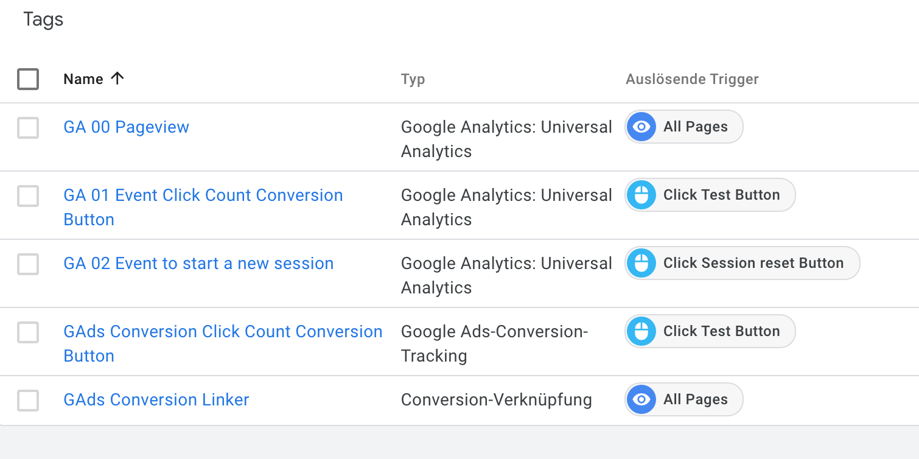
Task: Click the ascending sort arrow next to Name
Action: pos(117,79)
